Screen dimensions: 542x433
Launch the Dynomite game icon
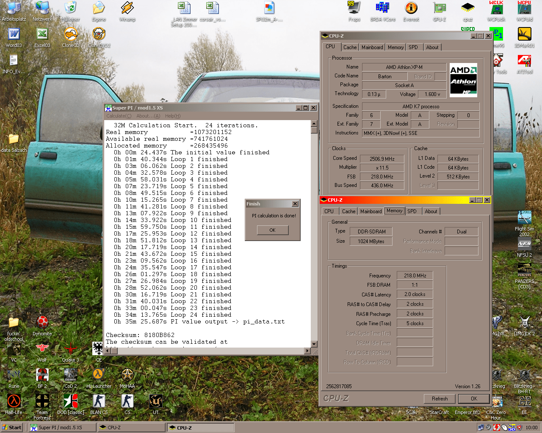point(42,326)
